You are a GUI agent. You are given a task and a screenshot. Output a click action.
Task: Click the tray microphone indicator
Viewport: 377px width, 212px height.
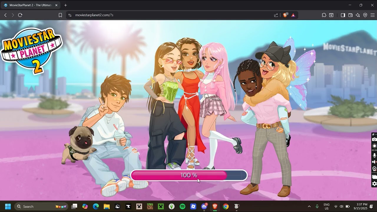(x=317, y=206)
